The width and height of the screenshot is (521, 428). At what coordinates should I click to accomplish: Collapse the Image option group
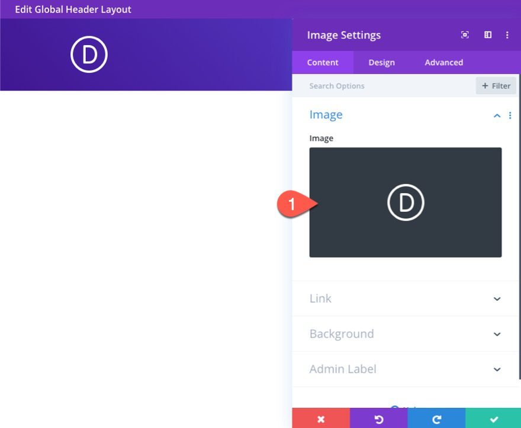click(497, 115)
